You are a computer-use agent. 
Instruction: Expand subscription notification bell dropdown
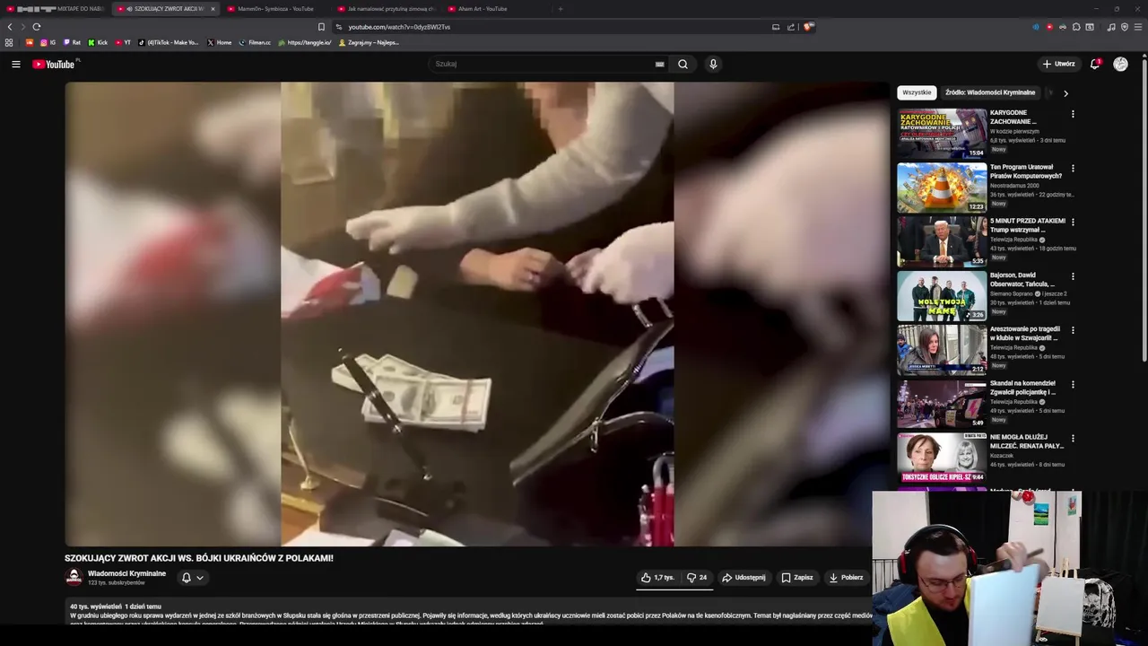coord(193,578)
